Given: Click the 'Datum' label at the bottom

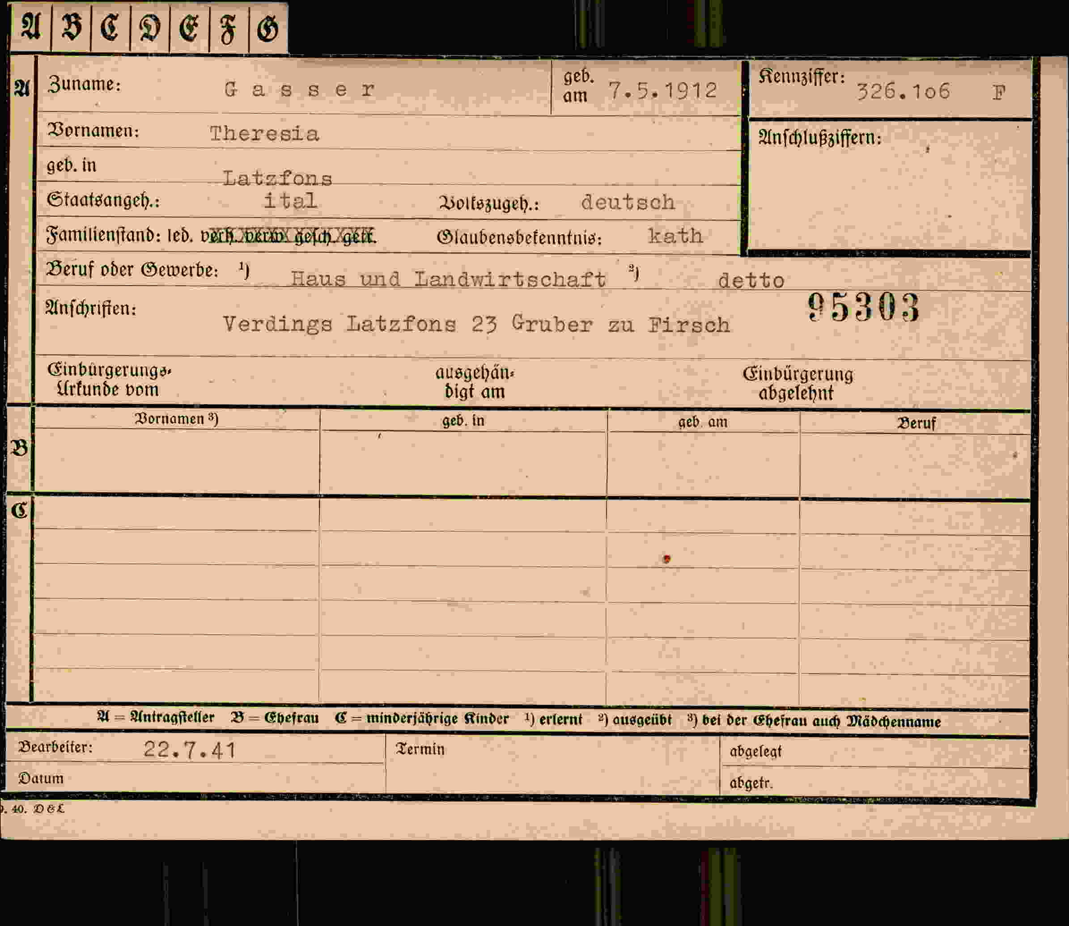Looking at the screenshot, I should (41, 778).
